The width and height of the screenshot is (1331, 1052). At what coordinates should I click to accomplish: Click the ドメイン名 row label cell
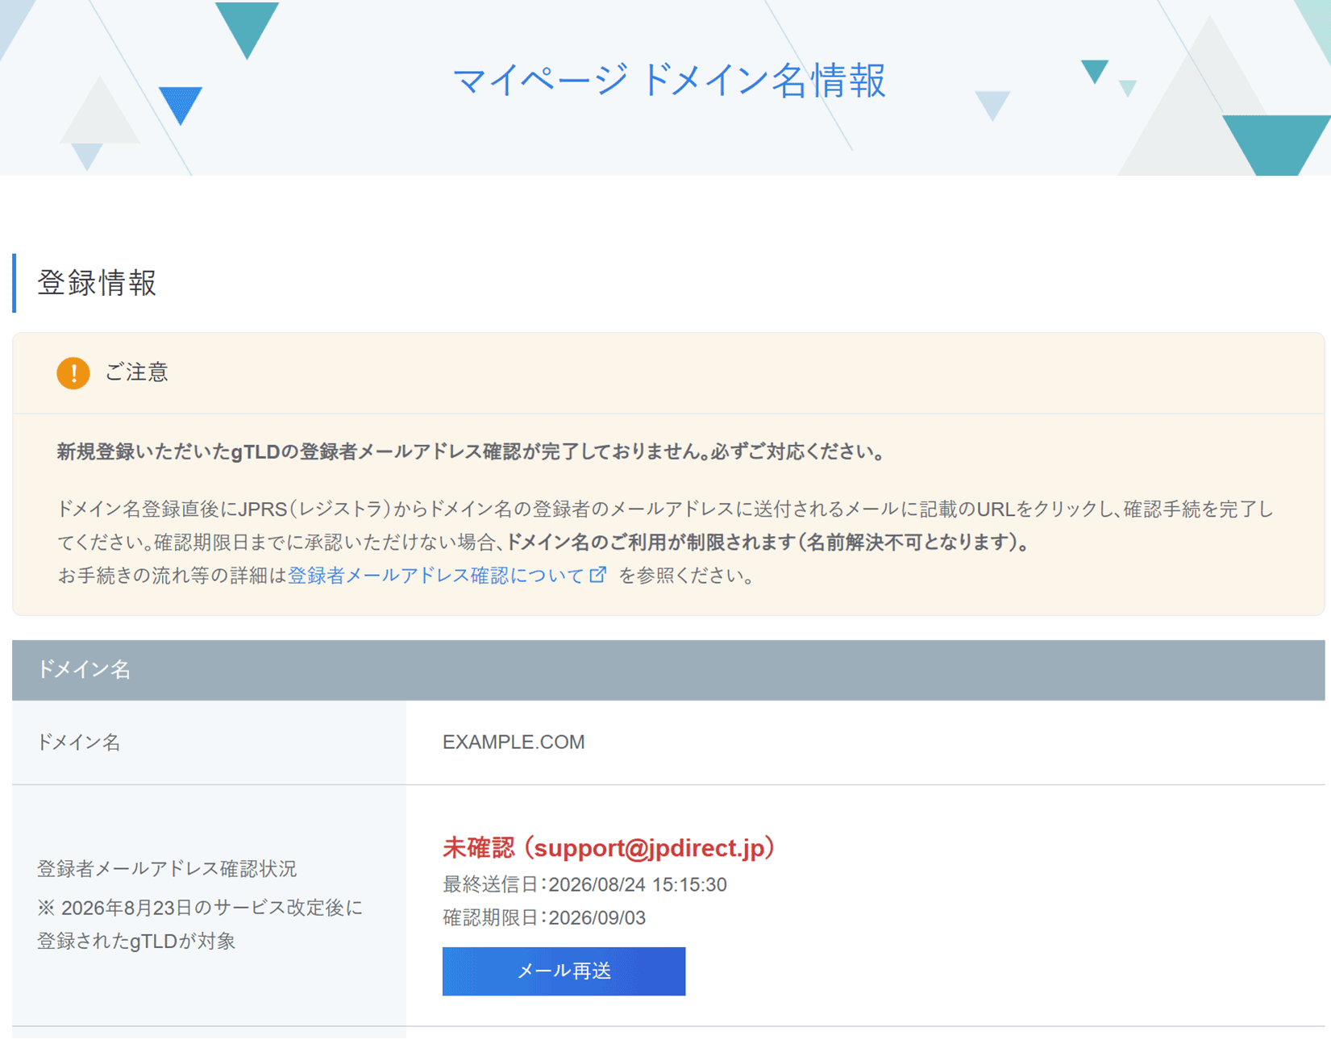pyautogui.click(x=209, y=742)
